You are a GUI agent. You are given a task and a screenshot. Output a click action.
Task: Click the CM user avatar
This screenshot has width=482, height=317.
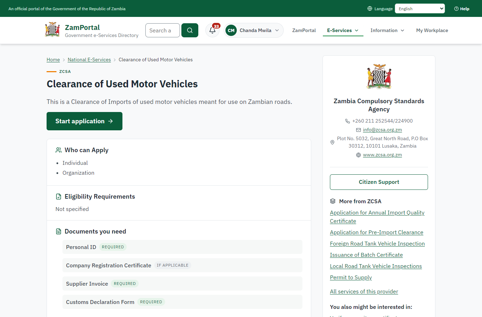tap(231, 30)
